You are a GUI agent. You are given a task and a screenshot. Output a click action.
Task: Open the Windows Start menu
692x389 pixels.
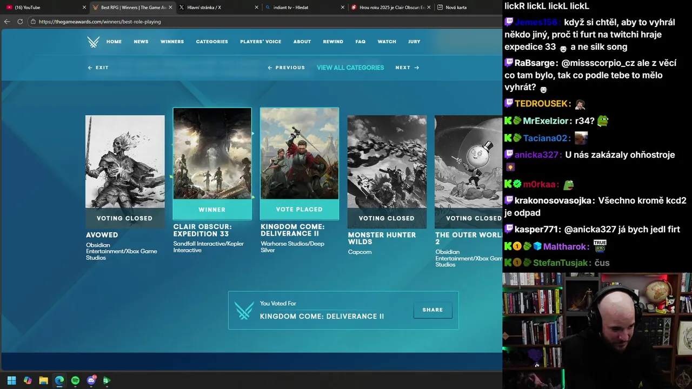(x=12, y=380)
